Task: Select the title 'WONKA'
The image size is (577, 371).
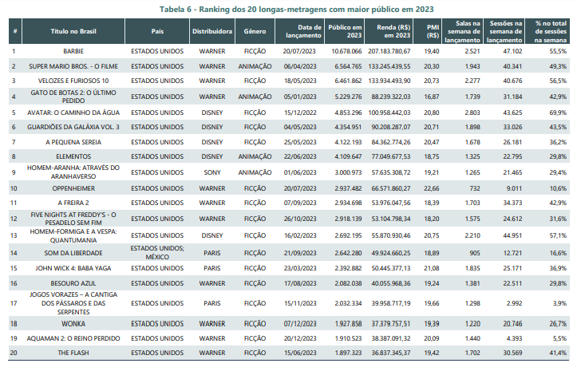Action: tap(73, 324)
